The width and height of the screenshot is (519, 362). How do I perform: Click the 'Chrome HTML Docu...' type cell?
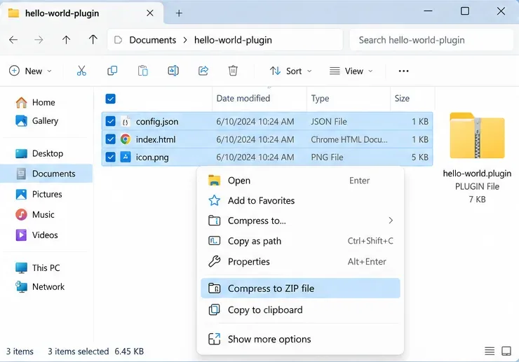pos(349,139)
